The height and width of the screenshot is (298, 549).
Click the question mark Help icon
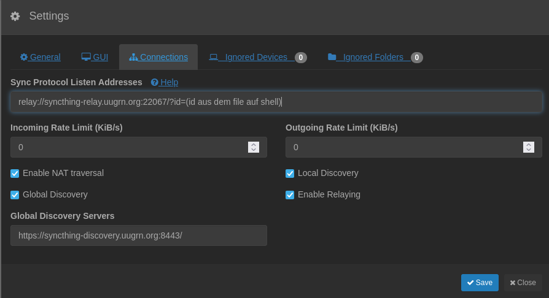tap(155, 82)
